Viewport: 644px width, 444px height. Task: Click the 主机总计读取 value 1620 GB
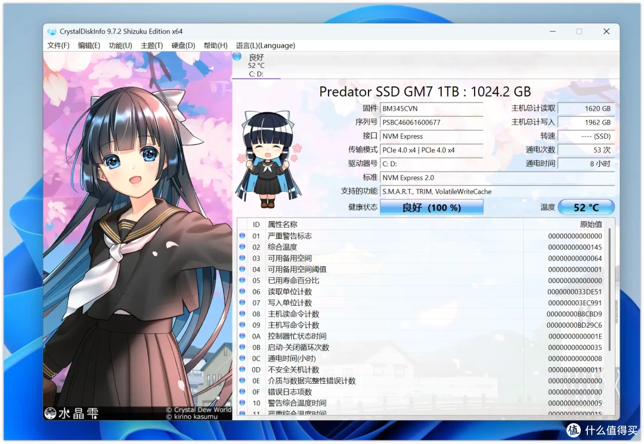tap(586, 108)
